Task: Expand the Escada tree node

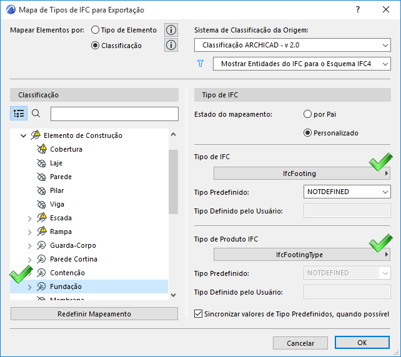Action: pos(29,218)
